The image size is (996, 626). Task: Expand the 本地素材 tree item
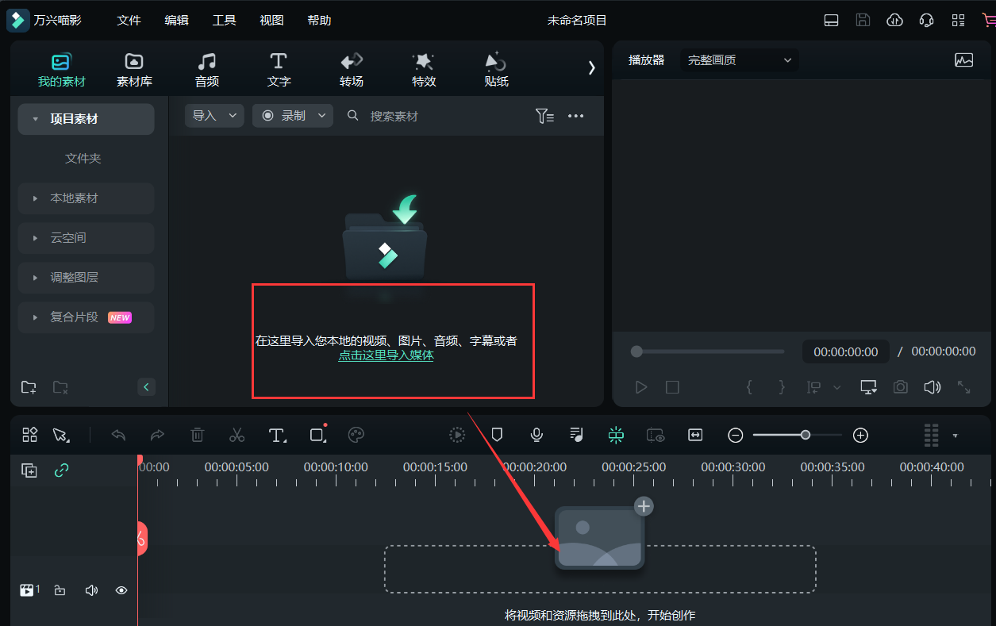[35, 198]
